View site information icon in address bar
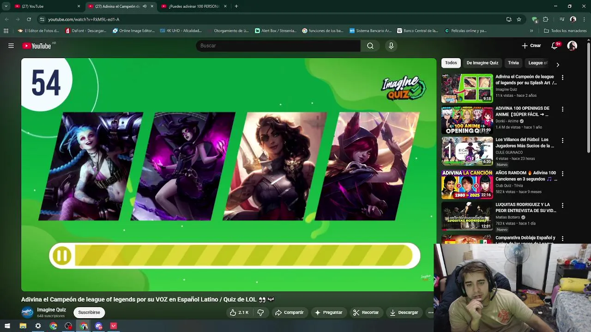Viewport: 591px width, 332px height. point(42,19)
